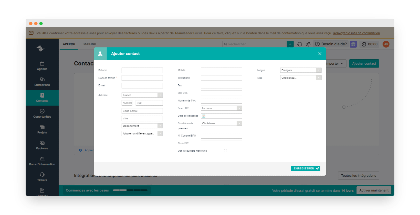Click the Teamleader logo icon

pos(40,48)
